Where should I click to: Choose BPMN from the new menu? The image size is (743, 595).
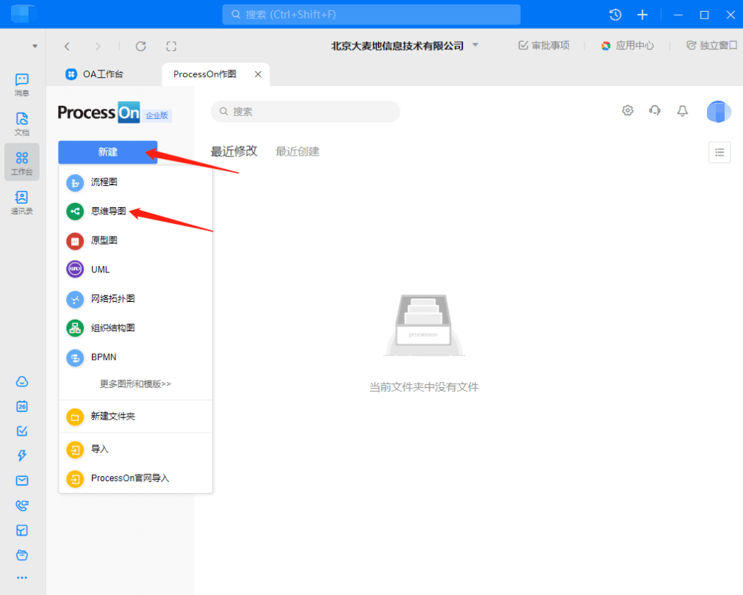click(135, 357)
